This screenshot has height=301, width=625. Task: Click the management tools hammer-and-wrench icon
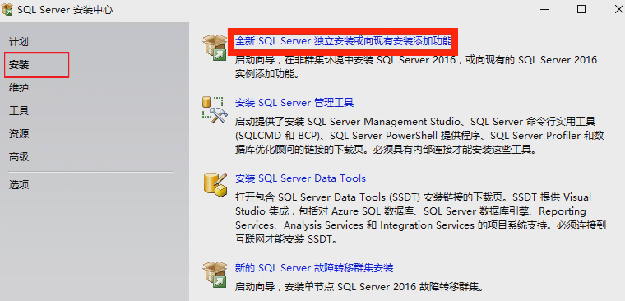click(x=214, y=109)
